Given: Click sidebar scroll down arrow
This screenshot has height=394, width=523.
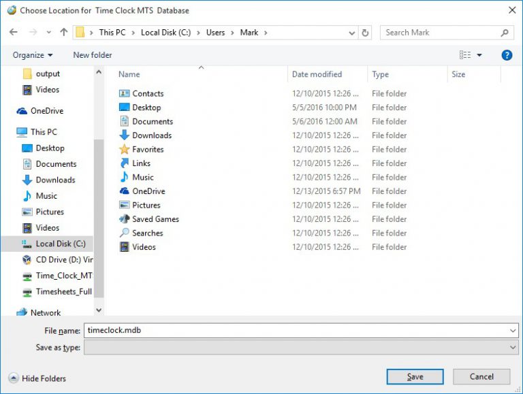Looking at the screenshot, I should point(99,310).
